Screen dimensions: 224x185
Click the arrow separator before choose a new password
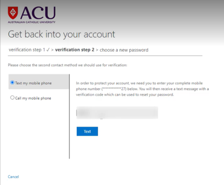pos(97,50)
